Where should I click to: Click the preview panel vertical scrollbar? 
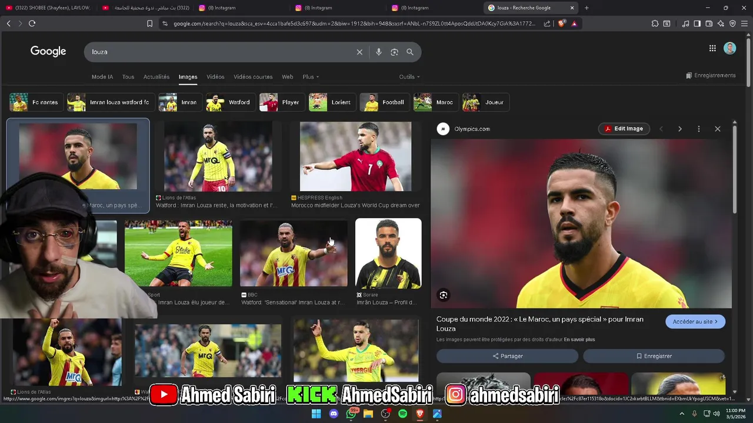click(735, 169)
